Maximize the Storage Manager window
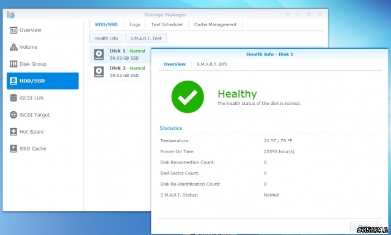This screenshot has height=235, width=391. [x=309, y=15]
